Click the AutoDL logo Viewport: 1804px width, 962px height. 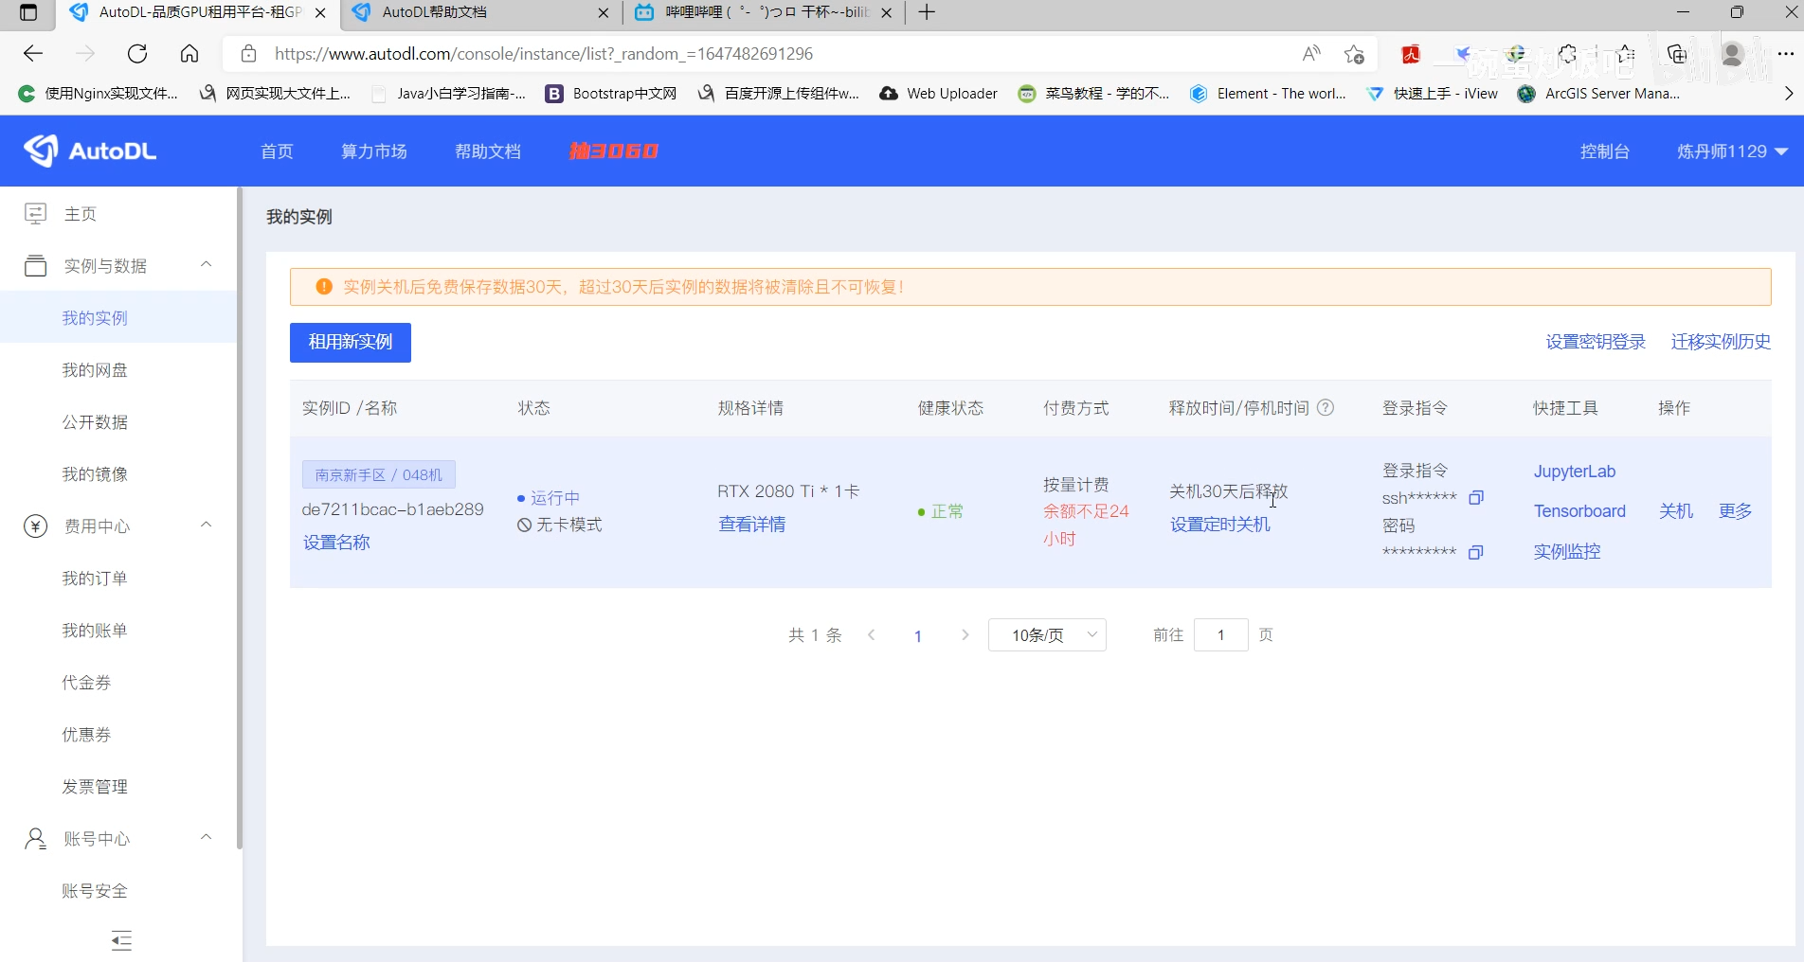(90, 151)
